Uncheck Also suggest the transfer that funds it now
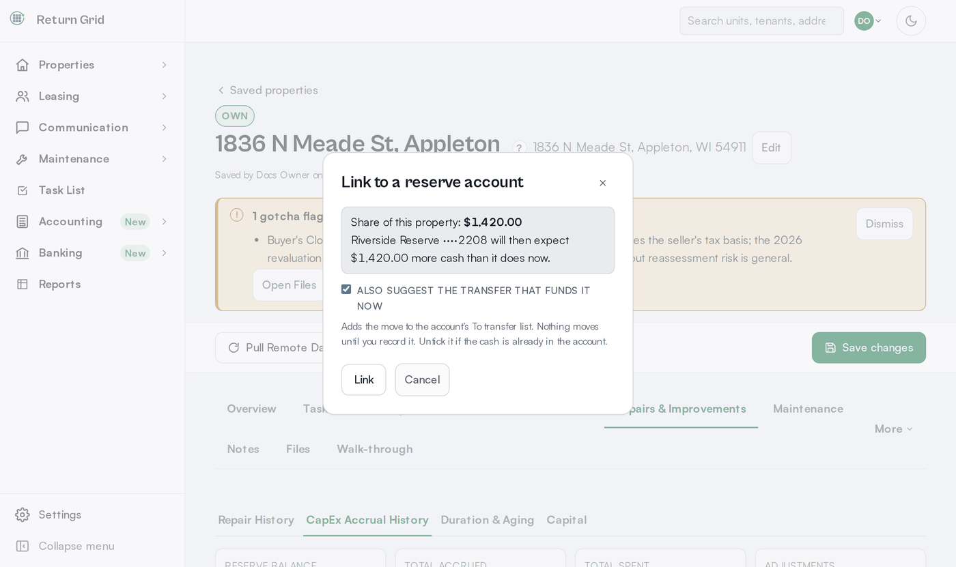 (x=346, y=289)
